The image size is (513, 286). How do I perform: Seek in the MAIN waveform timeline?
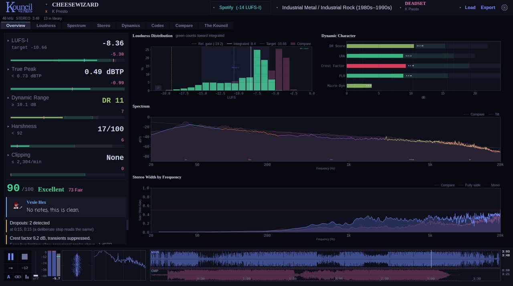(x=325, y=259)
